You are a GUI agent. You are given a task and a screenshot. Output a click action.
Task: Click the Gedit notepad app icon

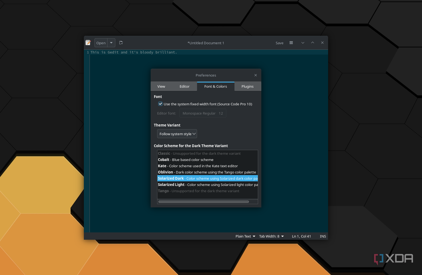click(x=88, y=43)
